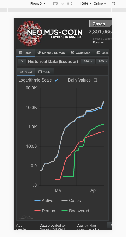Image resolution: width=126 pixels, height=237 pixels.
Task: Click the amCharts logo under legend
Action: point(26,217)
